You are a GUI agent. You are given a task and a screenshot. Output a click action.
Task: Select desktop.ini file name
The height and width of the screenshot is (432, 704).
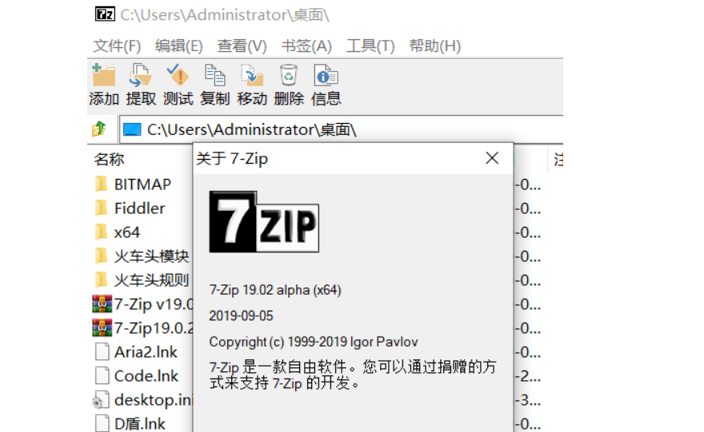[153, 400]
